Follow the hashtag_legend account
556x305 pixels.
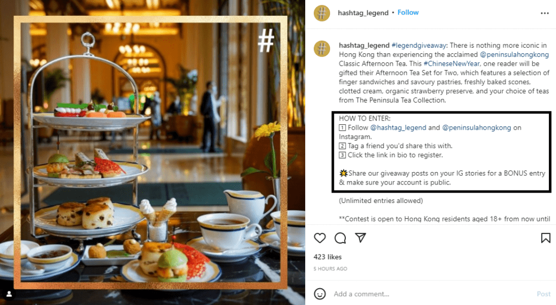408,12
